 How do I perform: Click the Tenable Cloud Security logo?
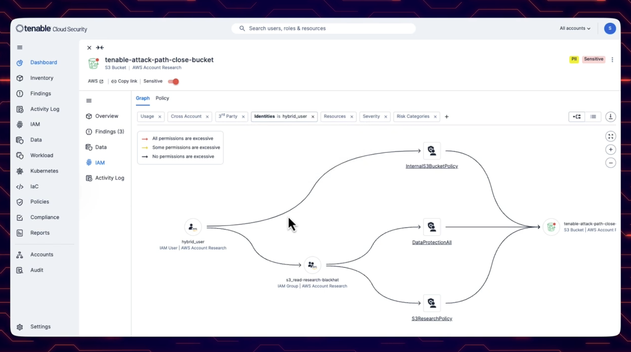(51, 29)
